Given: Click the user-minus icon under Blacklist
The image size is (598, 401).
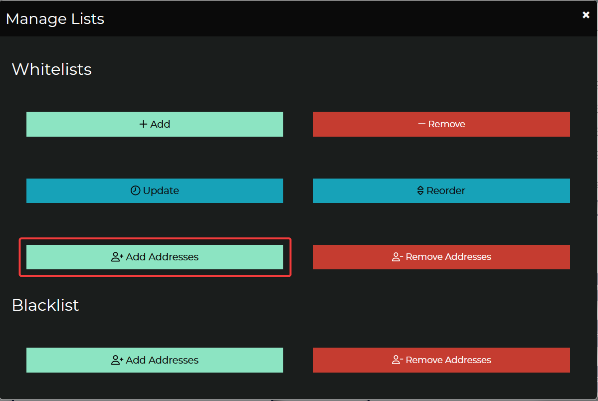Looking at the screenshot, I should coord(398,360).
